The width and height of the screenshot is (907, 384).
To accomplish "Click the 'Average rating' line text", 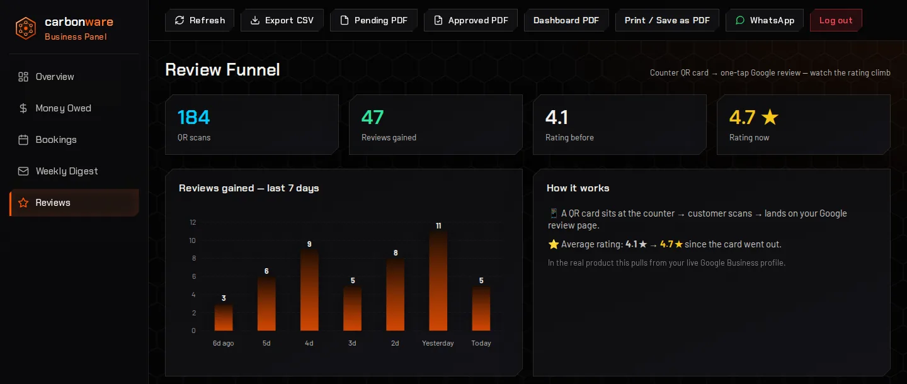I will 665,244.
